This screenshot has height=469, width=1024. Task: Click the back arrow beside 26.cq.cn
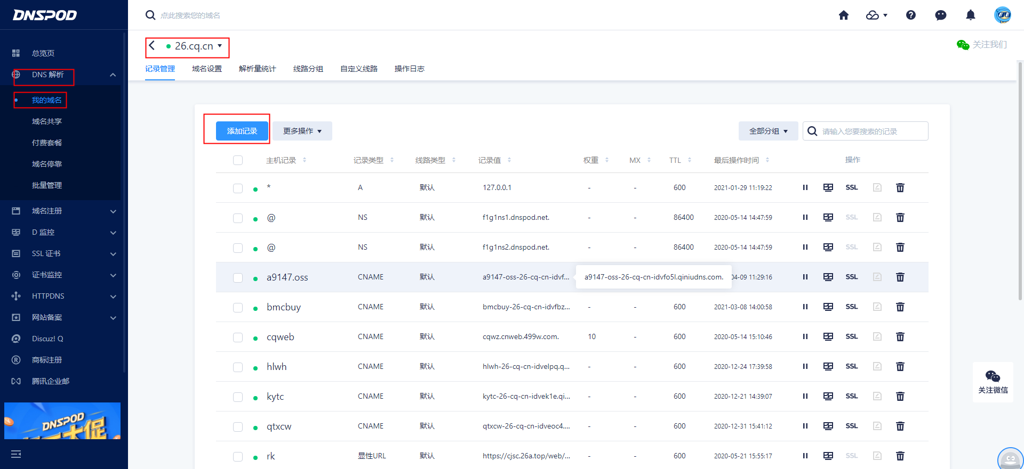[152, 46]
